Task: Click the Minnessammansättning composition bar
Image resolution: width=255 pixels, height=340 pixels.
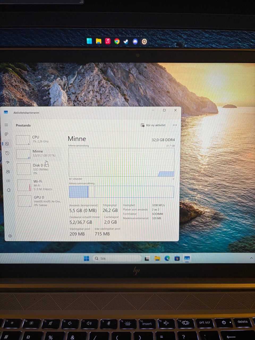Action: tap(121, 192)
